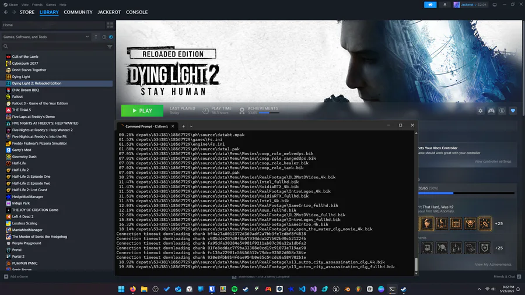Select ENA: Dream BBQ in library
This screenshot has width=525, height=295.
point(26,90)
